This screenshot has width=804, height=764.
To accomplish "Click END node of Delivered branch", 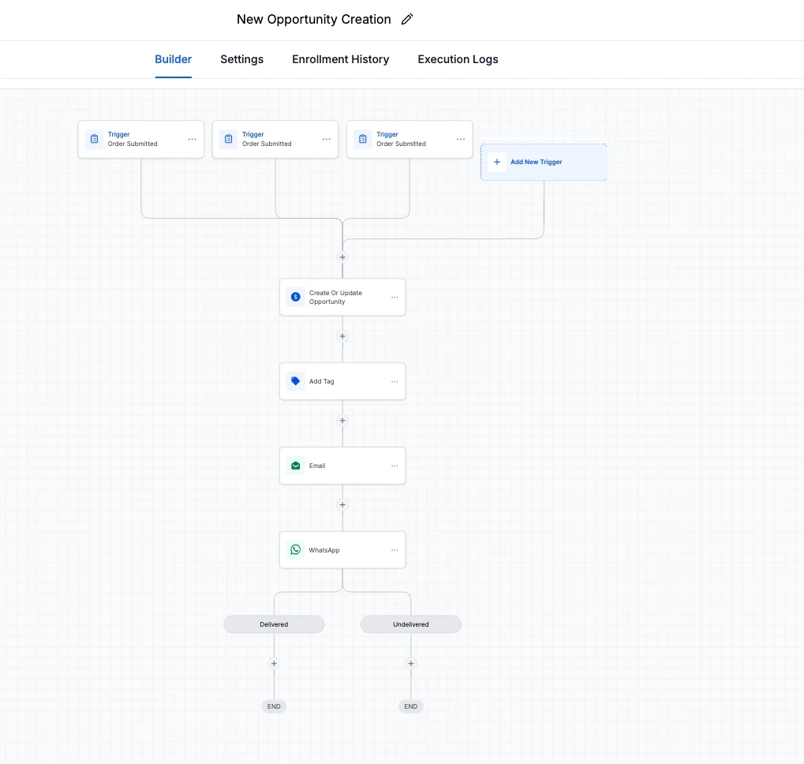I will click(274, 706).
